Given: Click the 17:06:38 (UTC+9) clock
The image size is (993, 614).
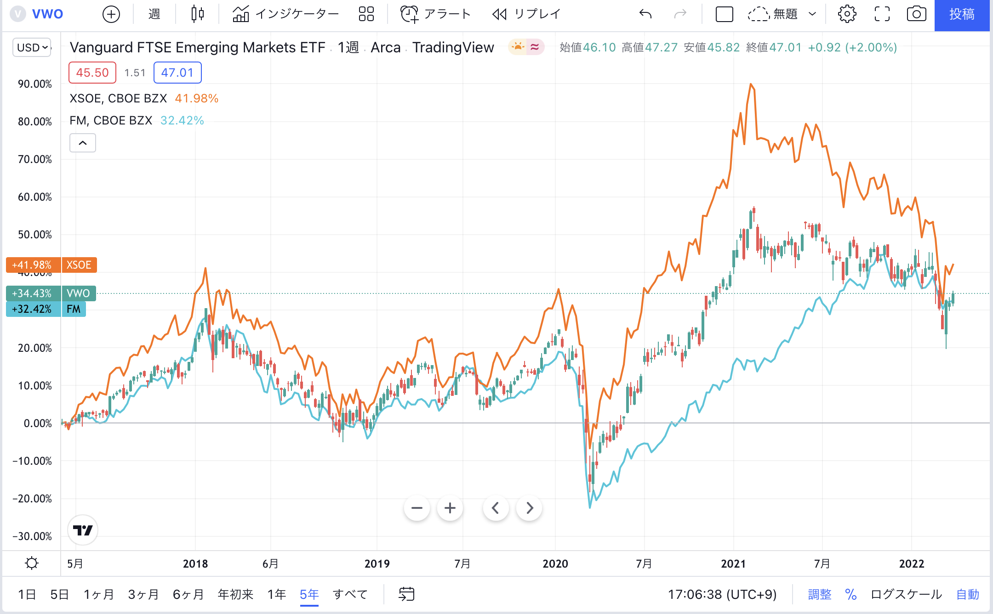Looking at the screenshot, I should coord(722,595).
